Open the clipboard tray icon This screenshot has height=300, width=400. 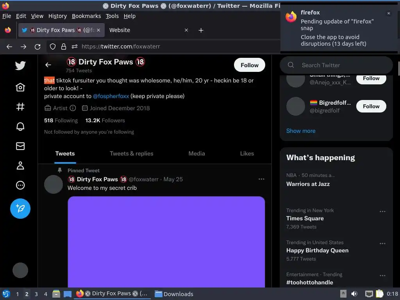[x=380, y=294]
